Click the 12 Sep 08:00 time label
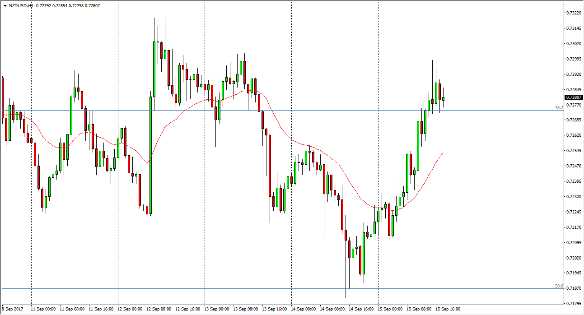The width and height of the screenshot is (584, 315). pos(159,309)
